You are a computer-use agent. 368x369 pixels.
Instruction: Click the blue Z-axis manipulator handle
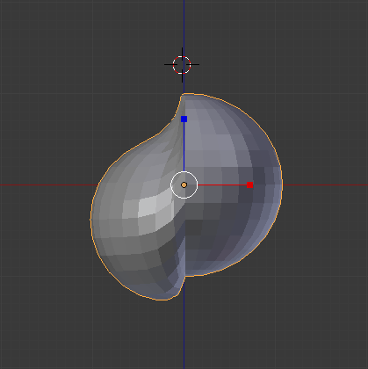pyautogui.click(x=184, y=119)
